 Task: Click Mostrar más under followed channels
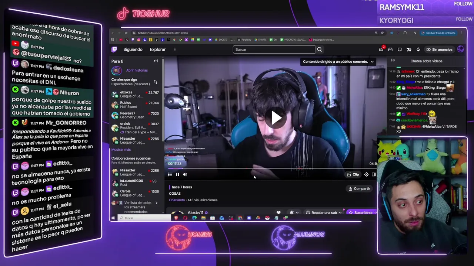121,150
